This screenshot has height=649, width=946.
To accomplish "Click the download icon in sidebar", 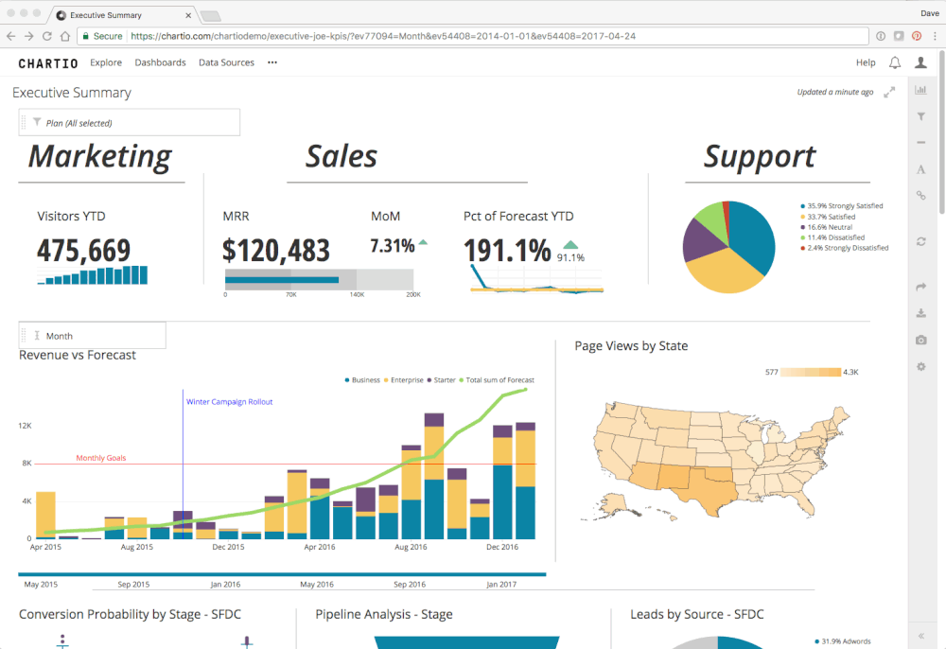I will (x=920, y=313).
